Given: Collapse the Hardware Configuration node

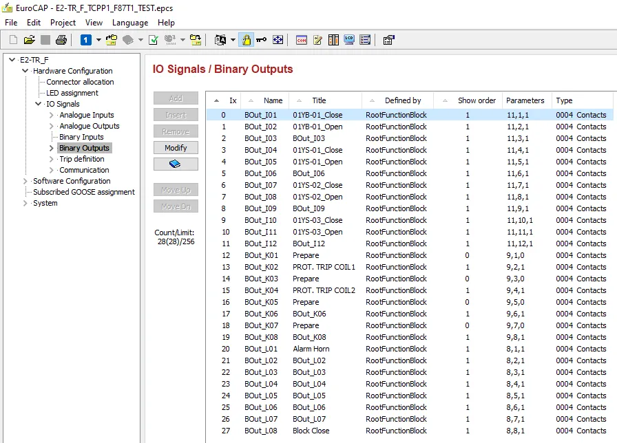Looking at the screenshot, I should (25, 71).
